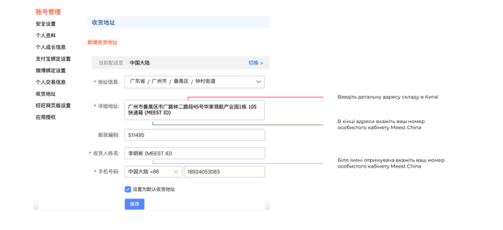Click the 中国大陆 delivery region text
The image size is (503, 230).
pyautogui.click(x=139, y=63)
